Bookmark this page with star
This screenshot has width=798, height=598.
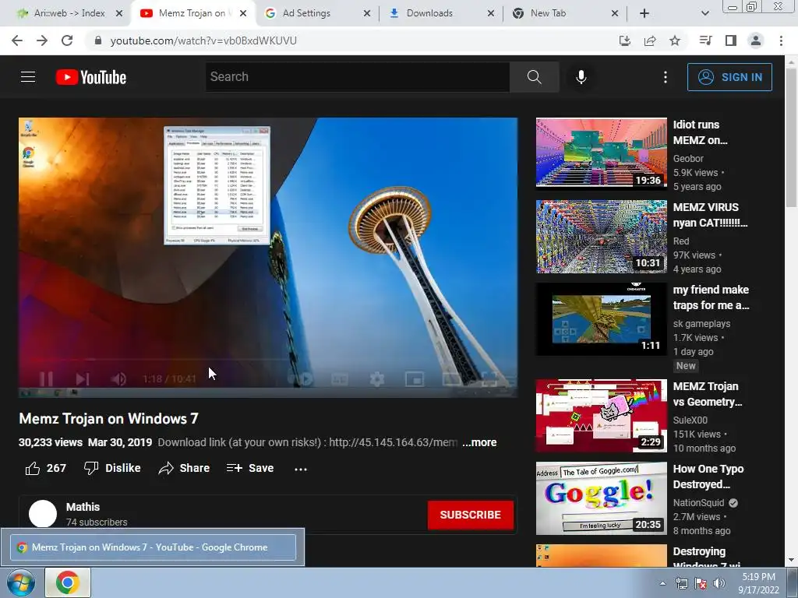[675, 40]
